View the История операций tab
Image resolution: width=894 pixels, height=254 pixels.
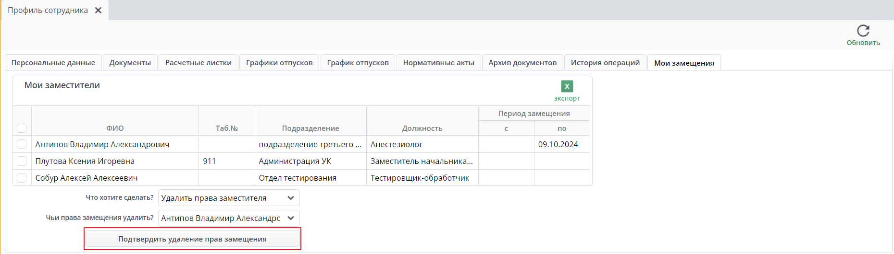coord(605,62)
